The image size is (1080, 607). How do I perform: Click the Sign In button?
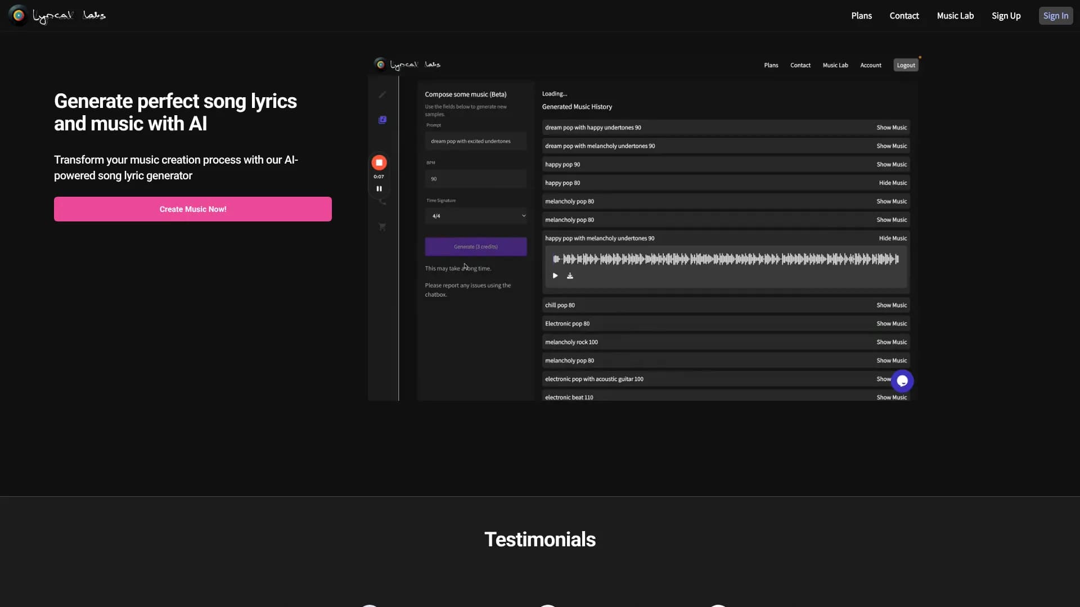click(x=1055, y=16)
